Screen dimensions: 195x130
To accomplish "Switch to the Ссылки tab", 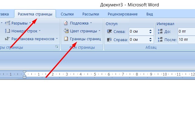I will [67, 14].
